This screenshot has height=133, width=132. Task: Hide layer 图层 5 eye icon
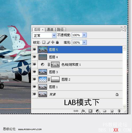(35, 49)
